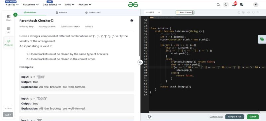Collapse the sidebar with green arrow
The width and height of the screenshot is (266, 121).
tap(15, 15)
